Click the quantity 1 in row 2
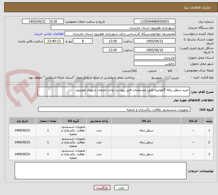The width and height of the screenshot is (218, 195). 48,142
